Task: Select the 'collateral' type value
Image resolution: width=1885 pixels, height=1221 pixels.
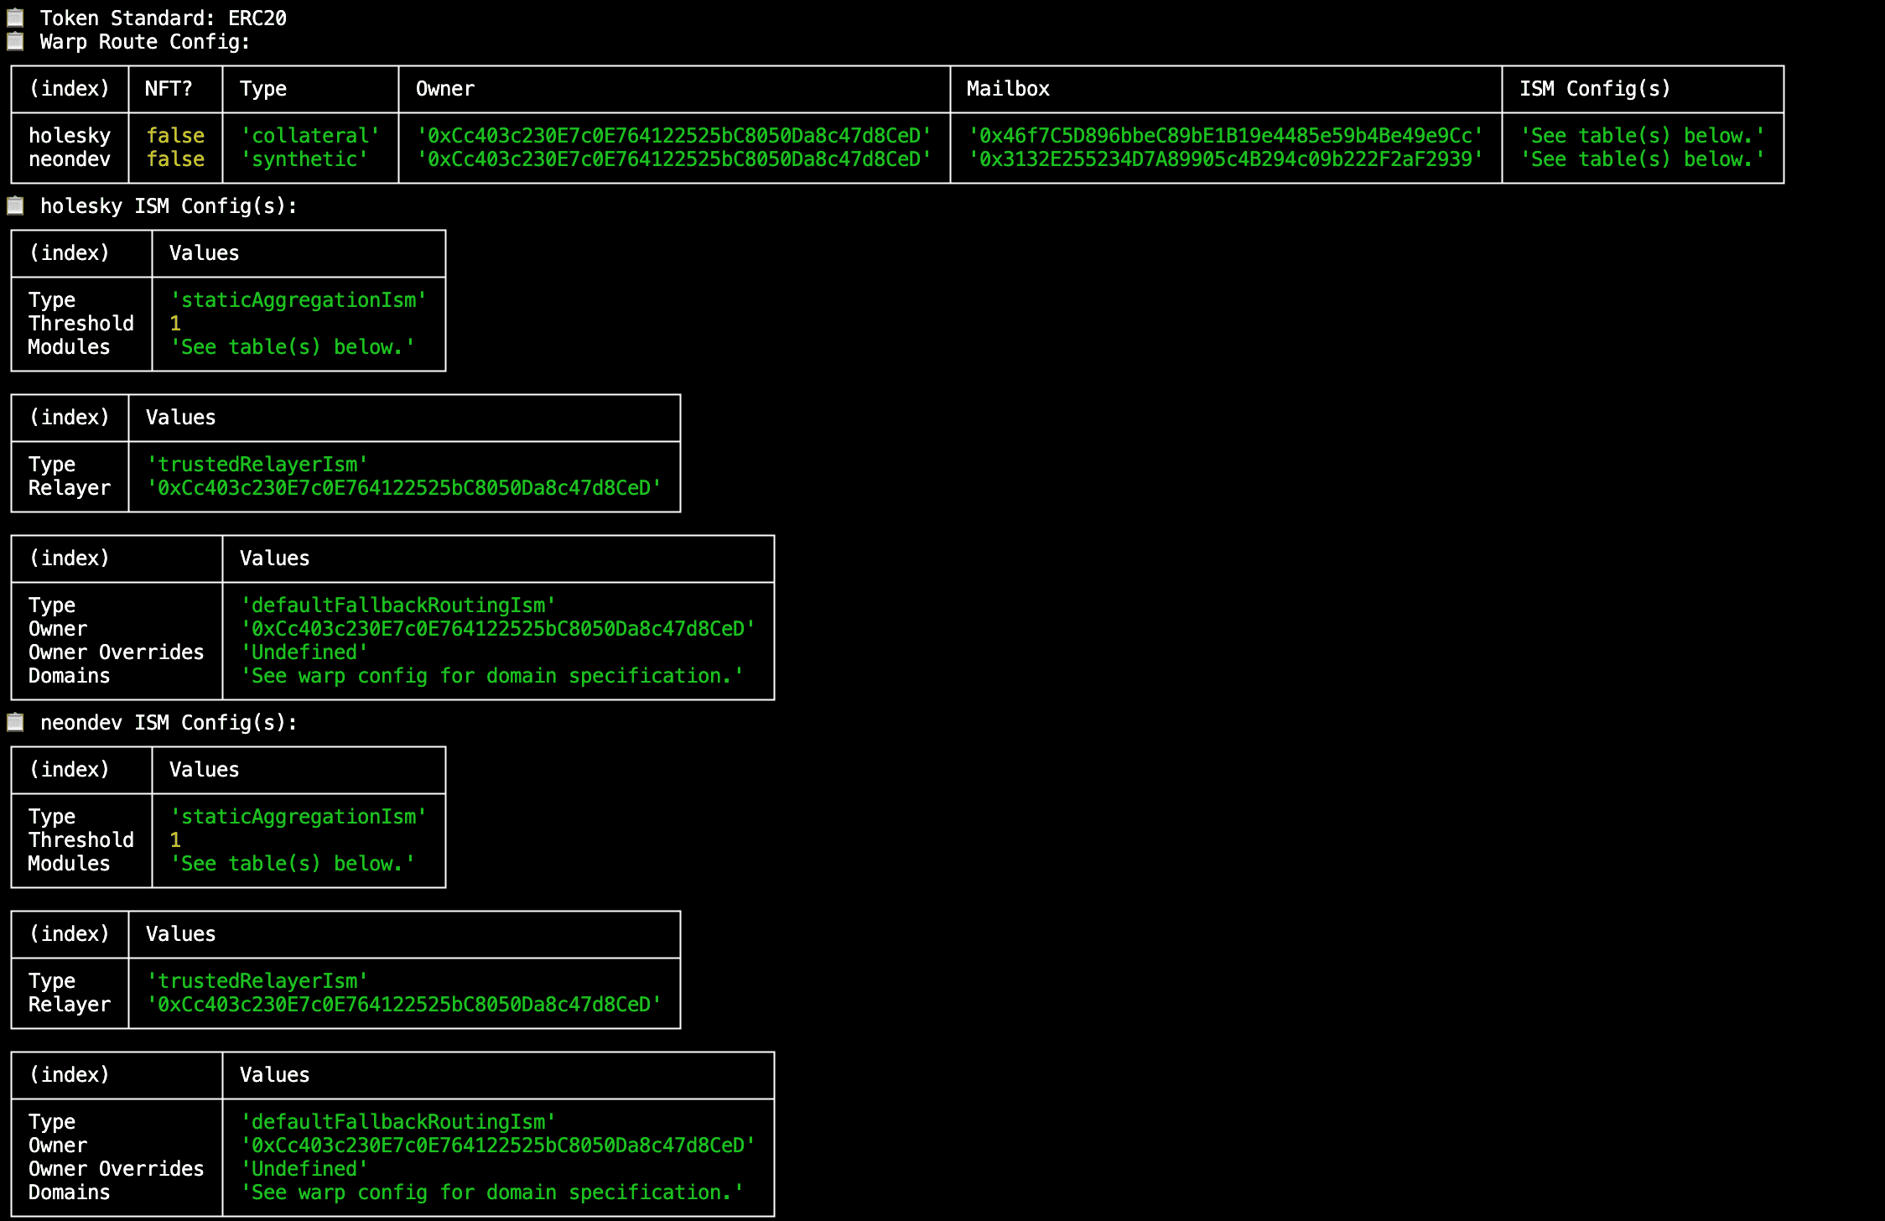Action: [310, 136]
